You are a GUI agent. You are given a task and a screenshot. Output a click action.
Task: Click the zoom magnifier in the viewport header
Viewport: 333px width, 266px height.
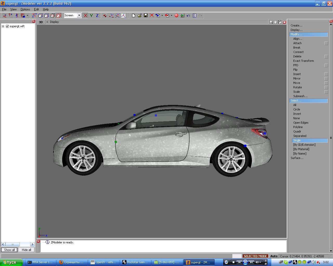[x=271, y=22]
